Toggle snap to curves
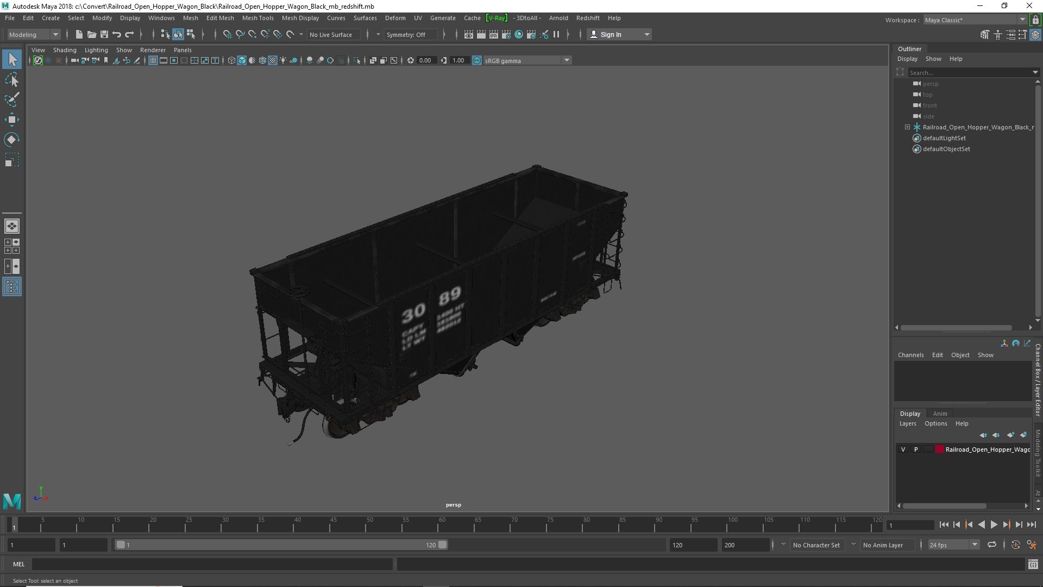The image size is (1043, 587). (240, 34)
